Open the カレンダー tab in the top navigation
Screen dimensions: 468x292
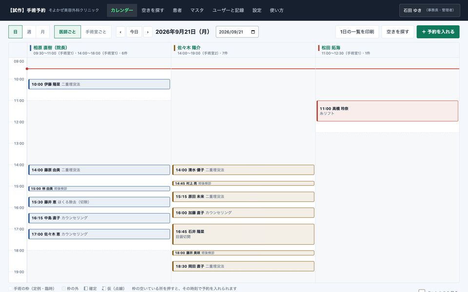(122, 10)
